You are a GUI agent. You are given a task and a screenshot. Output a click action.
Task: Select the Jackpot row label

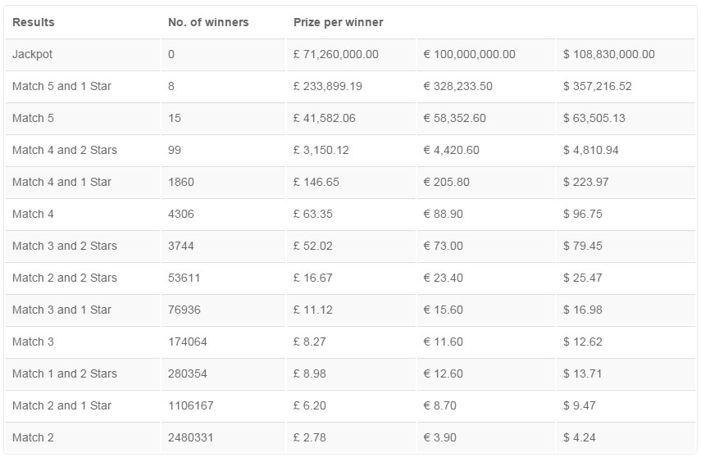(32, 55)
